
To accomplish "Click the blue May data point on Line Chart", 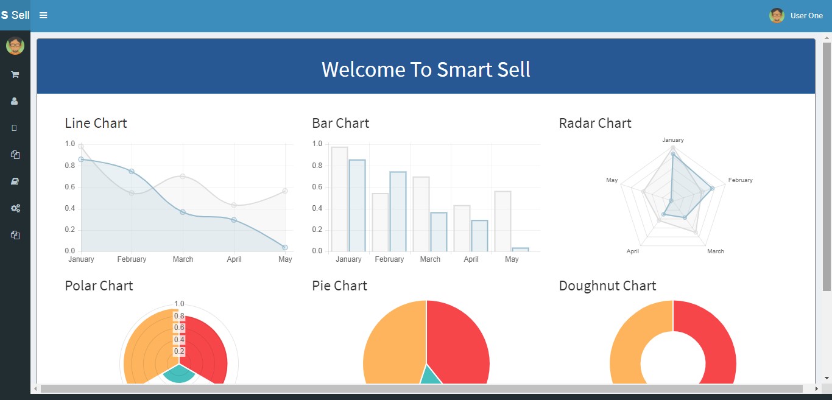I will pyautogui.click(x=285, y=247).
